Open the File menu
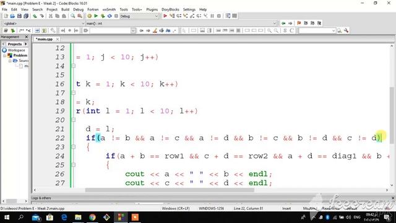This screenshot has height=223, width=396. tap(4, 9)
